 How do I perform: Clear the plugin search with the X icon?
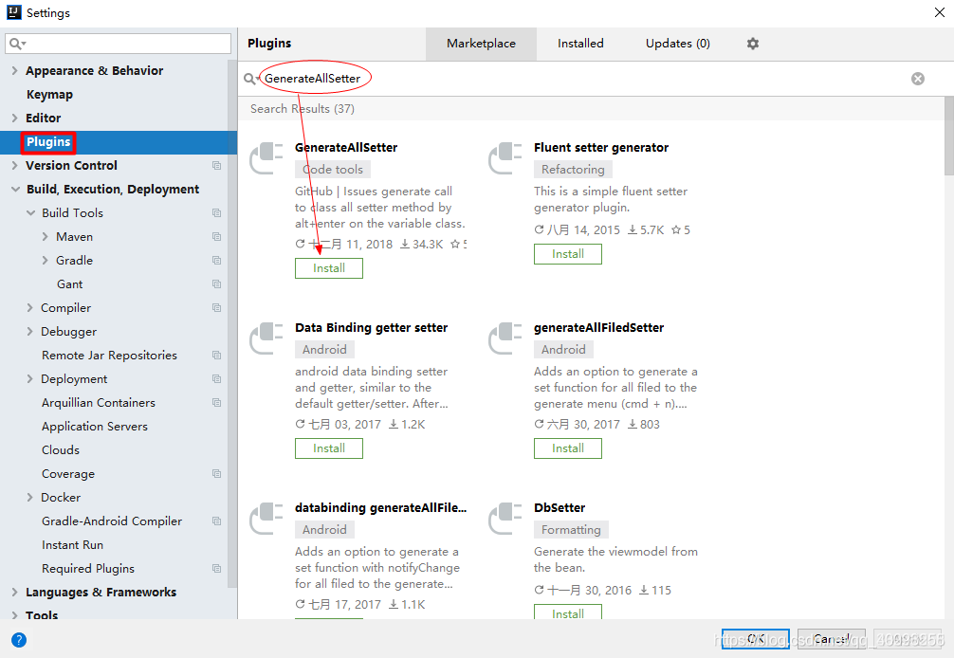coord(918,79)
